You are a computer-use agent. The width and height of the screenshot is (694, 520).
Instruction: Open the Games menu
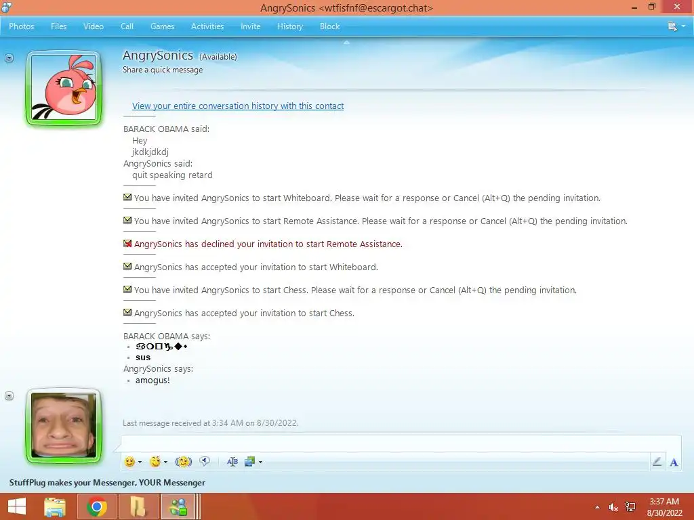click(162, 26)
